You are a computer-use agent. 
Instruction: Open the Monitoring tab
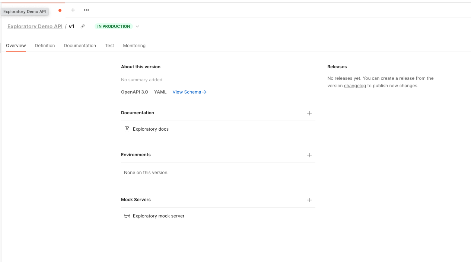pyautogui.click(x=134, y=45)
